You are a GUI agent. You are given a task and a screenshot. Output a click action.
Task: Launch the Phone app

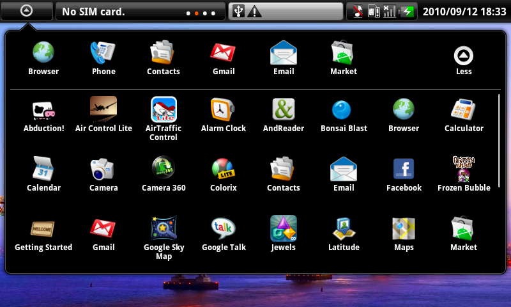103,58
